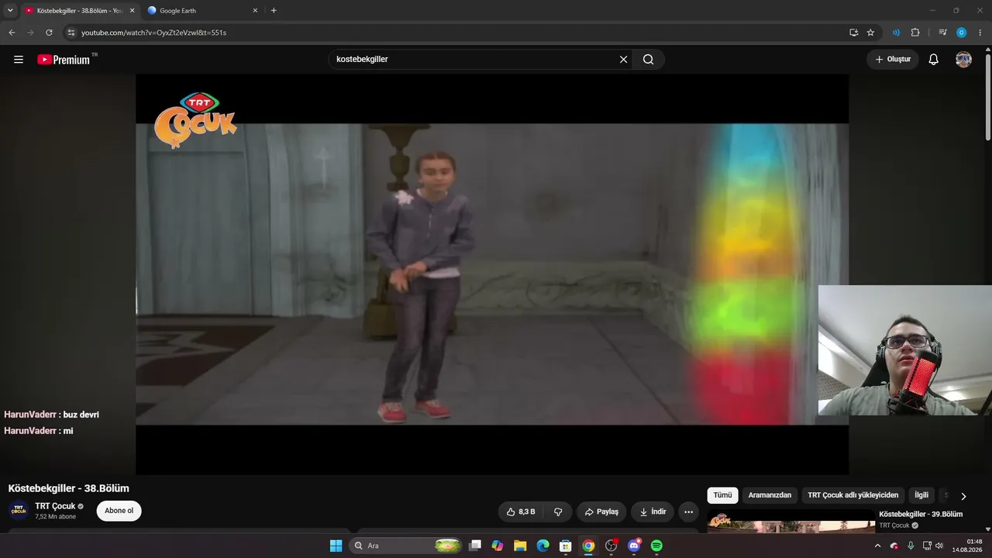This screenshot has height=558, width=992.
Task: Open Köstebekgiller - 39.Bölüm suggested video title
Action: 921,514
